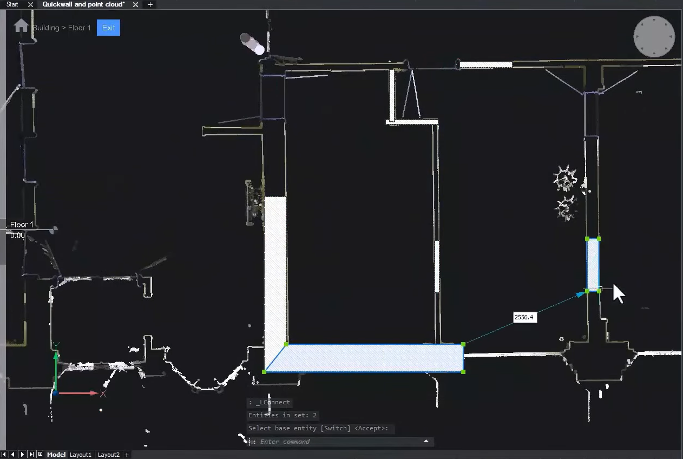Screen dimensions: 683x459
Task: Click the blue Exit button
Action: pyautogui.click(x=108, y=28)
